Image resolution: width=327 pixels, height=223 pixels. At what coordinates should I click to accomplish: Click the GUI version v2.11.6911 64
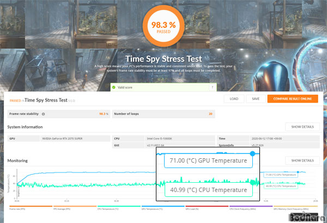coord(155,145)
